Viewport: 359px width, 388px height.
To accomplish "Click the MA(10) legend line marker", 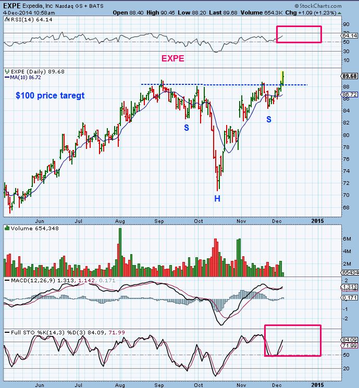I will 7,78.
